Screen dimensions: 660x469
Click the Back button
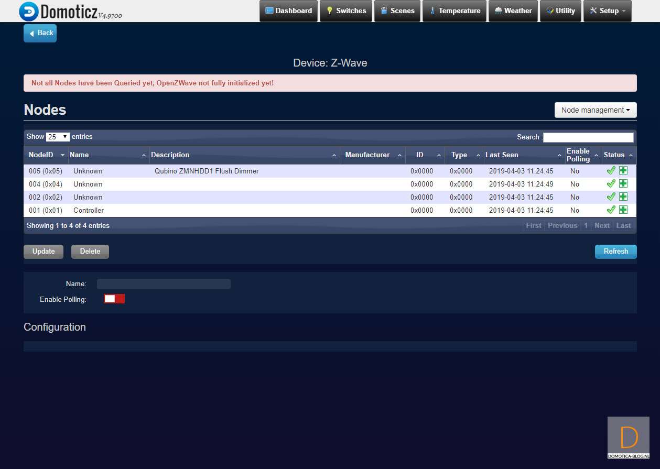pos(40,33)
